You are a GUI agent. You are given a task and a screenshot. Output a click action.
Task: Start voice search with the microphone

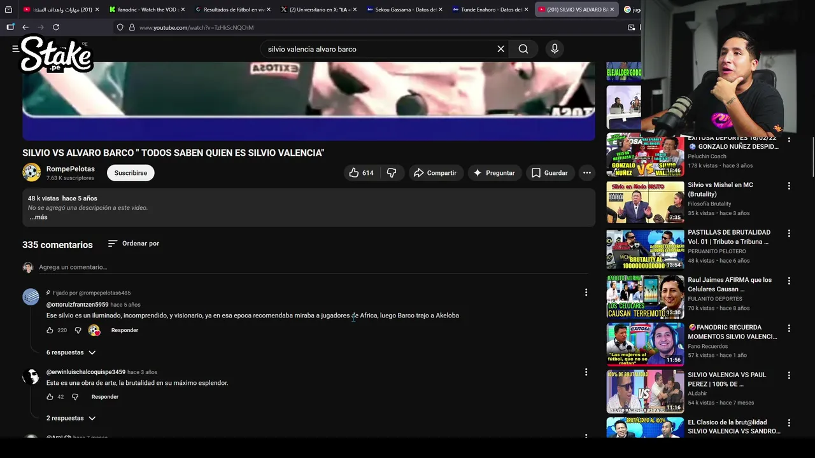click(555, 49)
